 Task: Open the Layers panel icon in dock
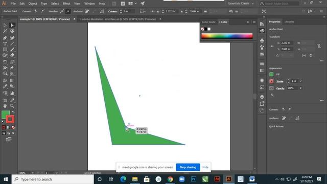pos(262,97)
